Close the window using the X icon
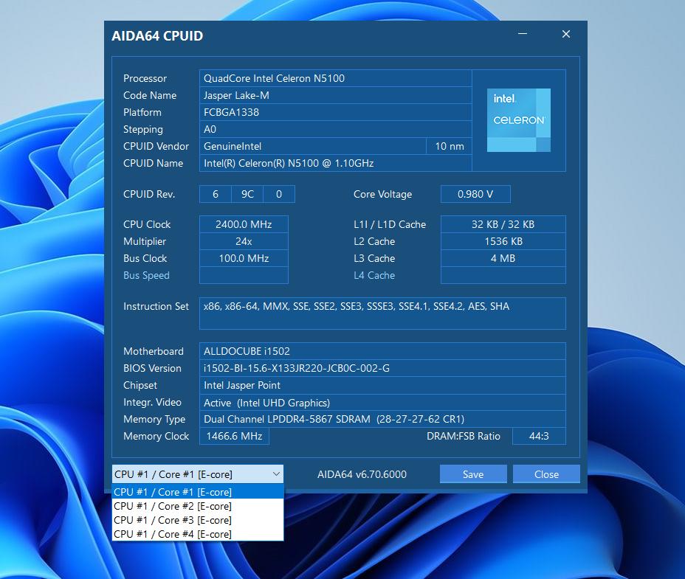The height and width of the screenshot is (579, 685). tap(566, 35)
